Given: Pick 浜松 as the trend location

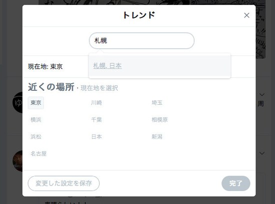Looking at the screenshot, I should [36, 137].
